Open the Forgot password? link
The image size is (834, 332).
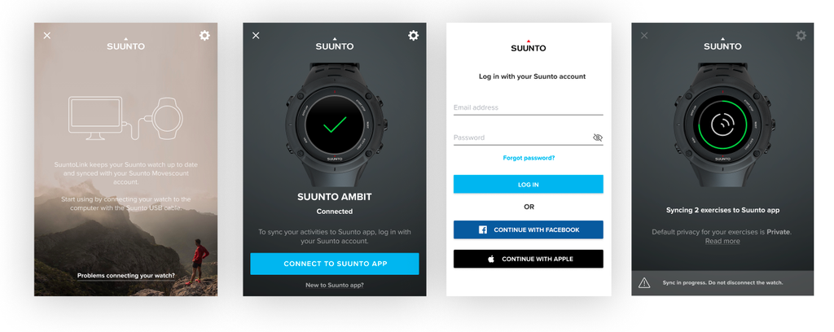pos(529,158)
